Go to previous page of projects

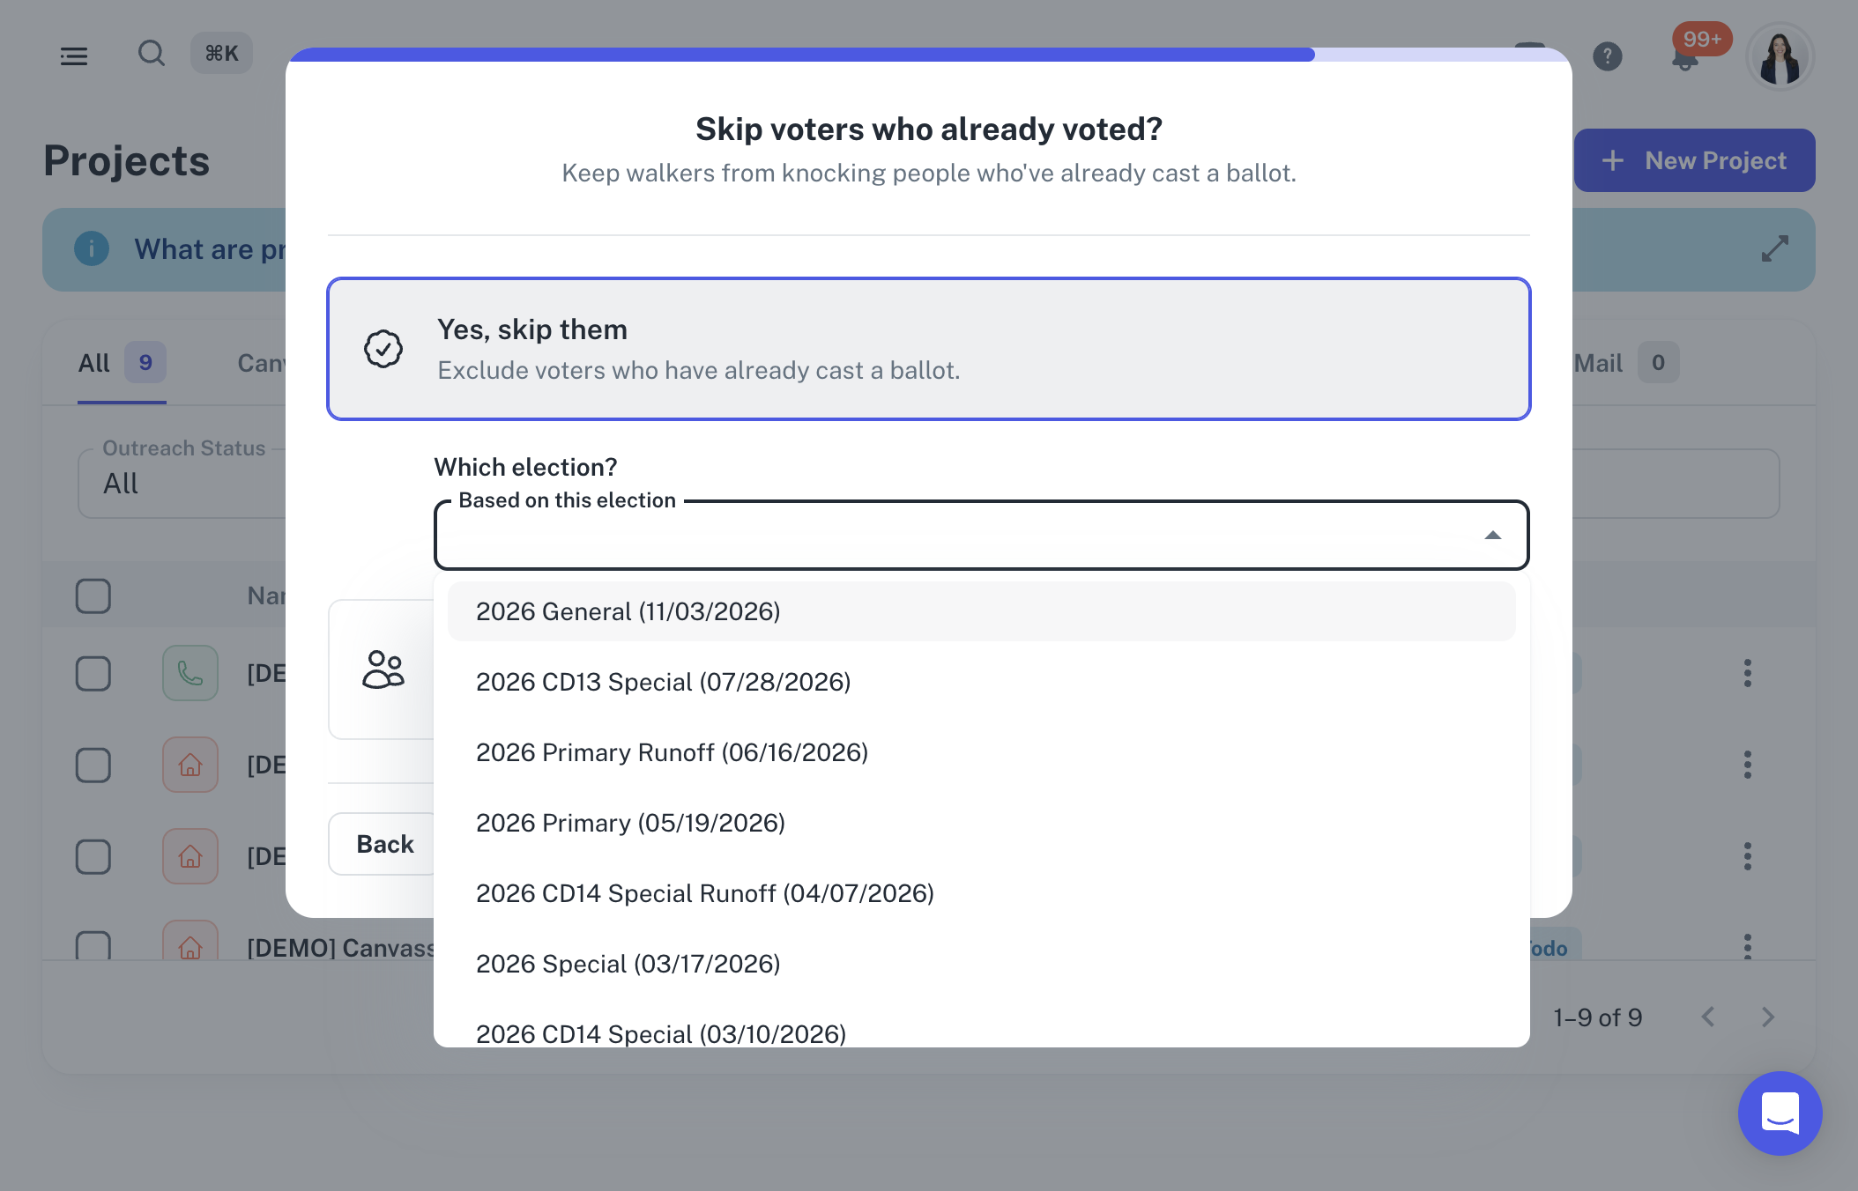coord(1708,1017)
